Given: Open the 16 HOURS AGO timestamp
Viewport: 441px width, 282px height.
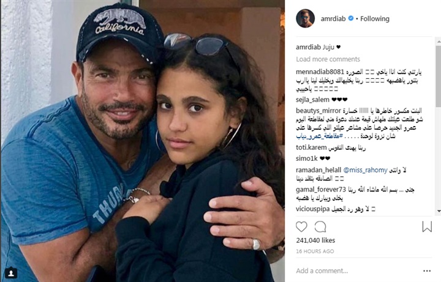Looking at the screenshot, I should point(315,251).
